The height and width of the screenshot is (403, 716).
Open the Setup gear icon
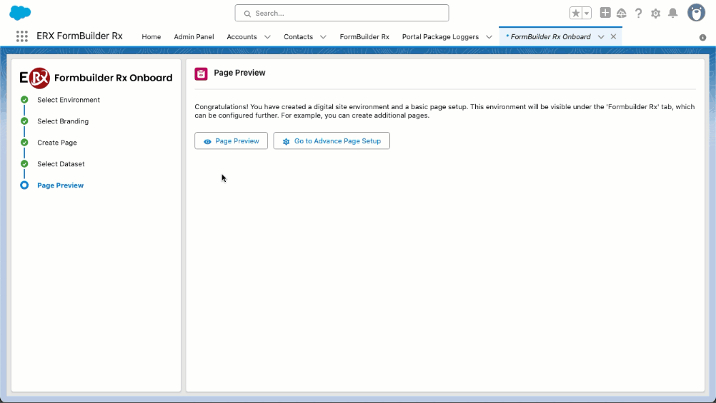point(655,13)
